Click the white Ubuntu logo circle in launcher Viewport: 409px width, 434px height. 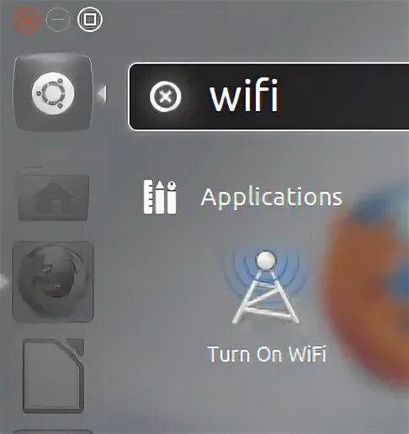pyautogui.click(x=53, y=93)
